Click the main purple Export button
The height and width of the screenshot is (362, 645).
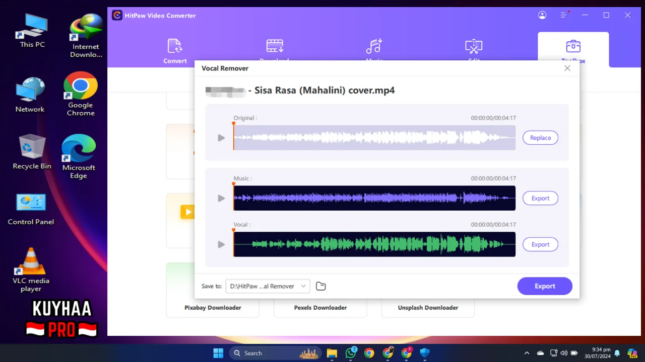(545, 286)
